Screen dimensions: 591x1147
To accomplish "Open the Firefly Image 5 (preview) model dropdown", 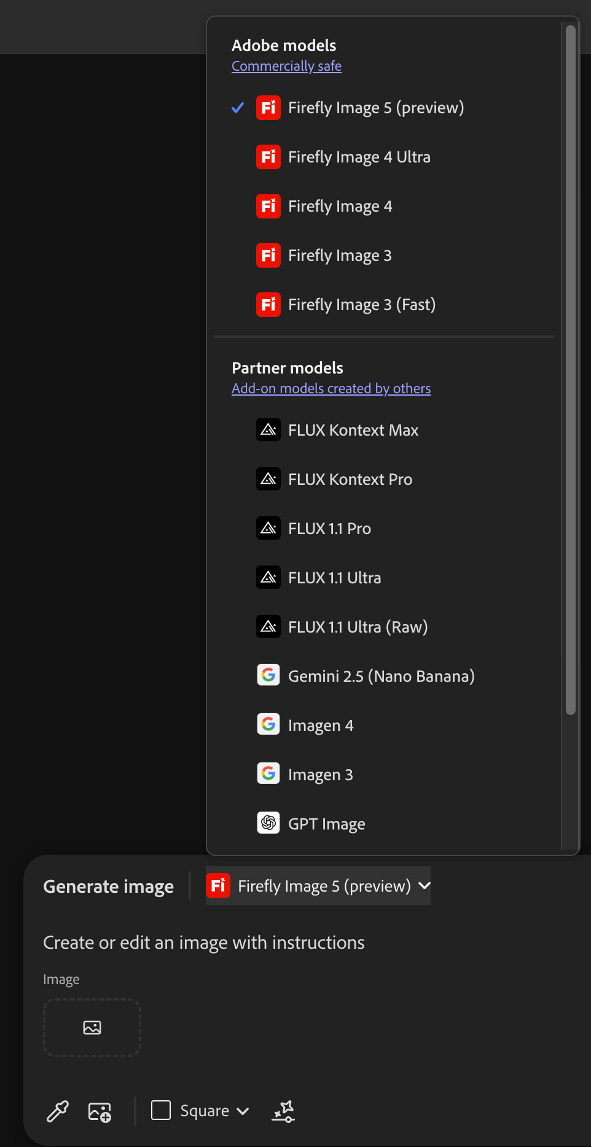I will (317, 885).
